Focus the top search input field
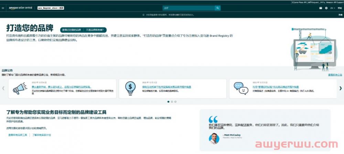The height and width of the screenshot is (154, 344). coord(189,8)
